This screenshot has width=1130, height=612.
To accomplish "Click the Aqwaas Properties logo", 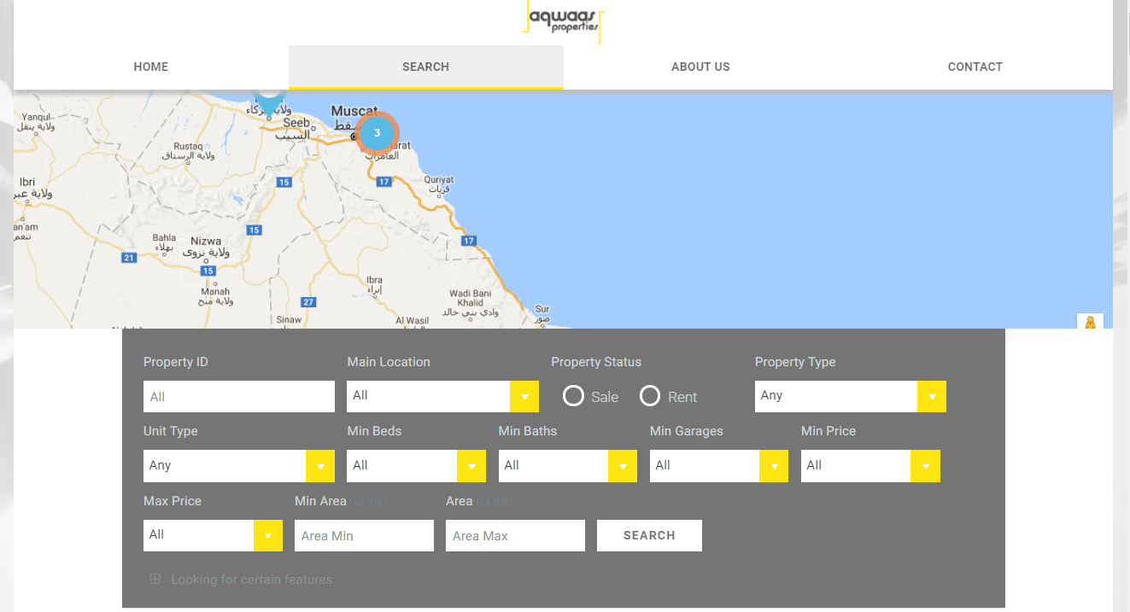I will 564,21.
